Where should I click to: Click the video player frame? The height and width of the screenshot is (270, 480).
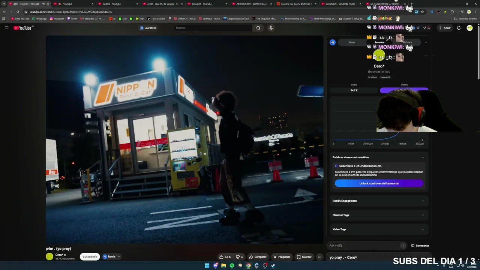184,140
